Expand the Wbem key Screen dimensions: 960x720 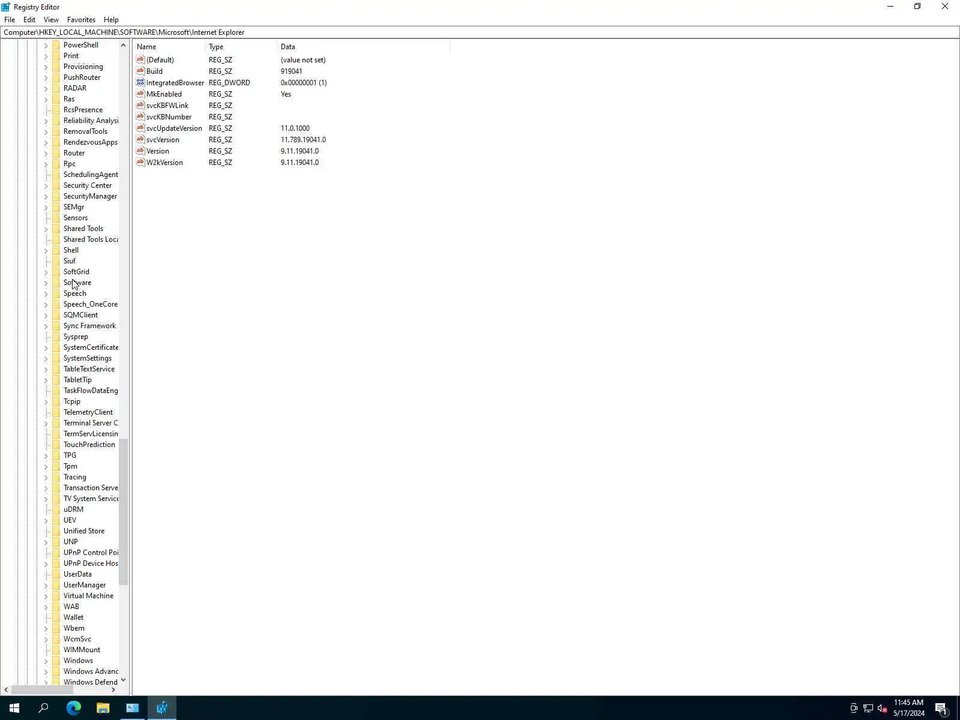[46, 628]
